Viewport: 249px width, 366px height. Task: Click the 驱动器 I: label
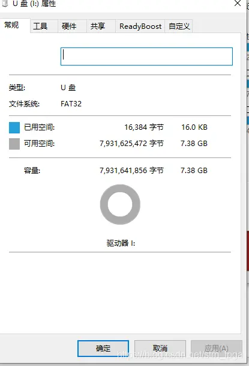tap(121, 243)
